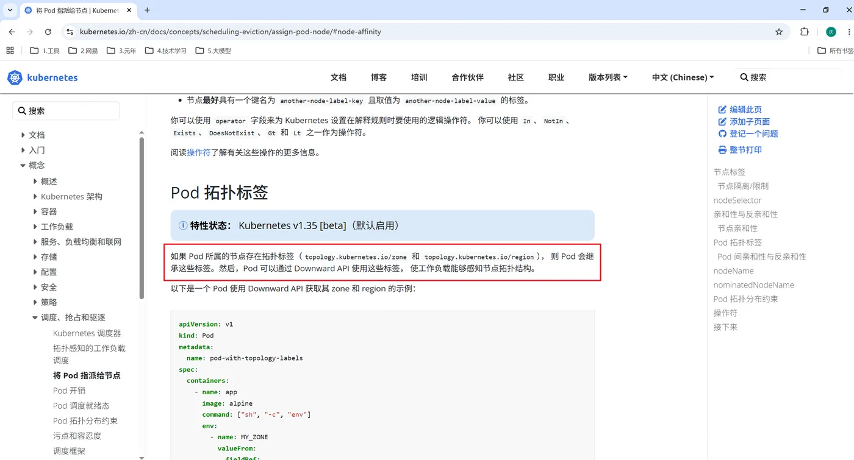Open 社区 in top navigation
854x460 pixels.
(516, 77)
